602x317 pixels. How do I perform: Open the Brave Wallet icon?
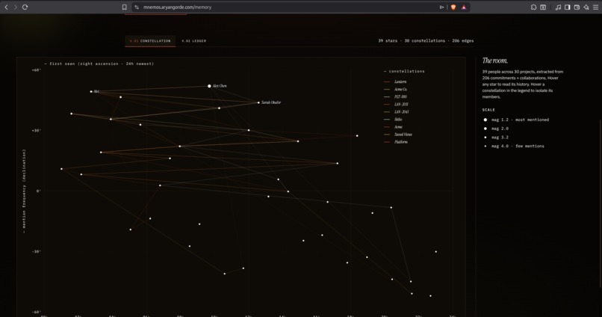[x=577, y=7]
